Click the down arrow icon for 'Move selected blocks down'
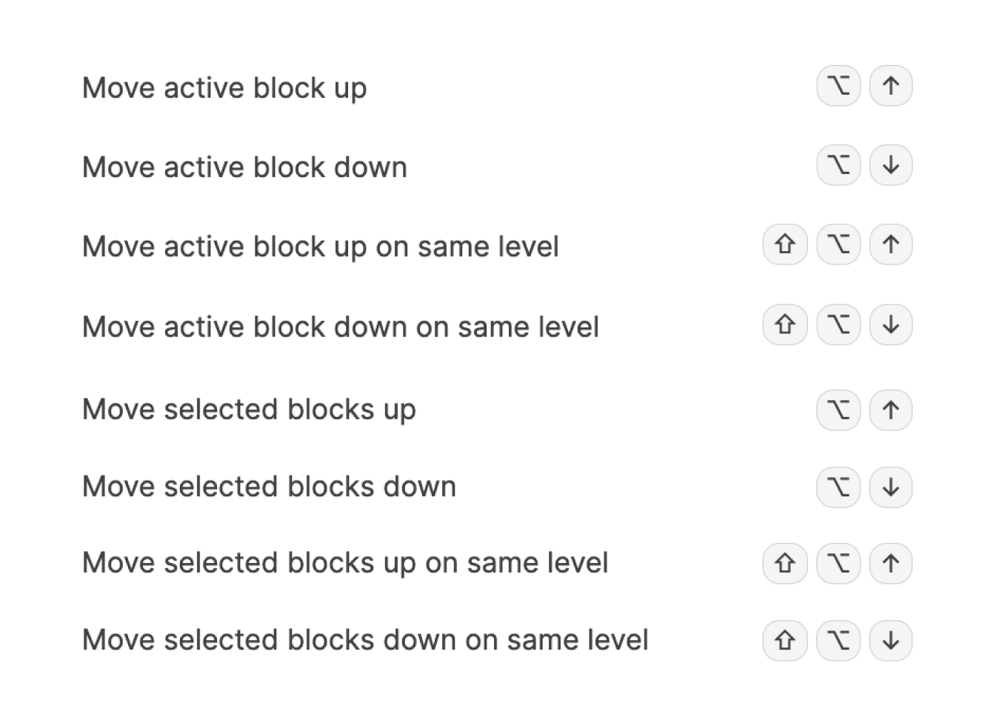This screenshot has width=991, height=720. (890, 487)
